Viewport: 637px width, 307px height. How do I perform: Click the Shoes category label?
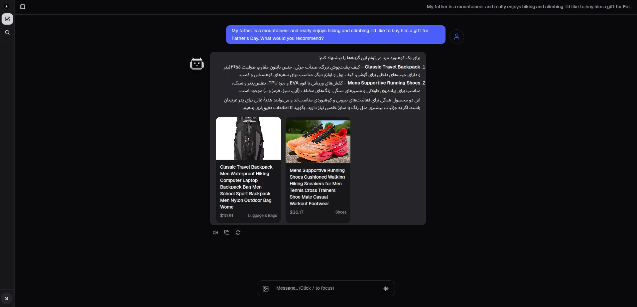(341, 212)
